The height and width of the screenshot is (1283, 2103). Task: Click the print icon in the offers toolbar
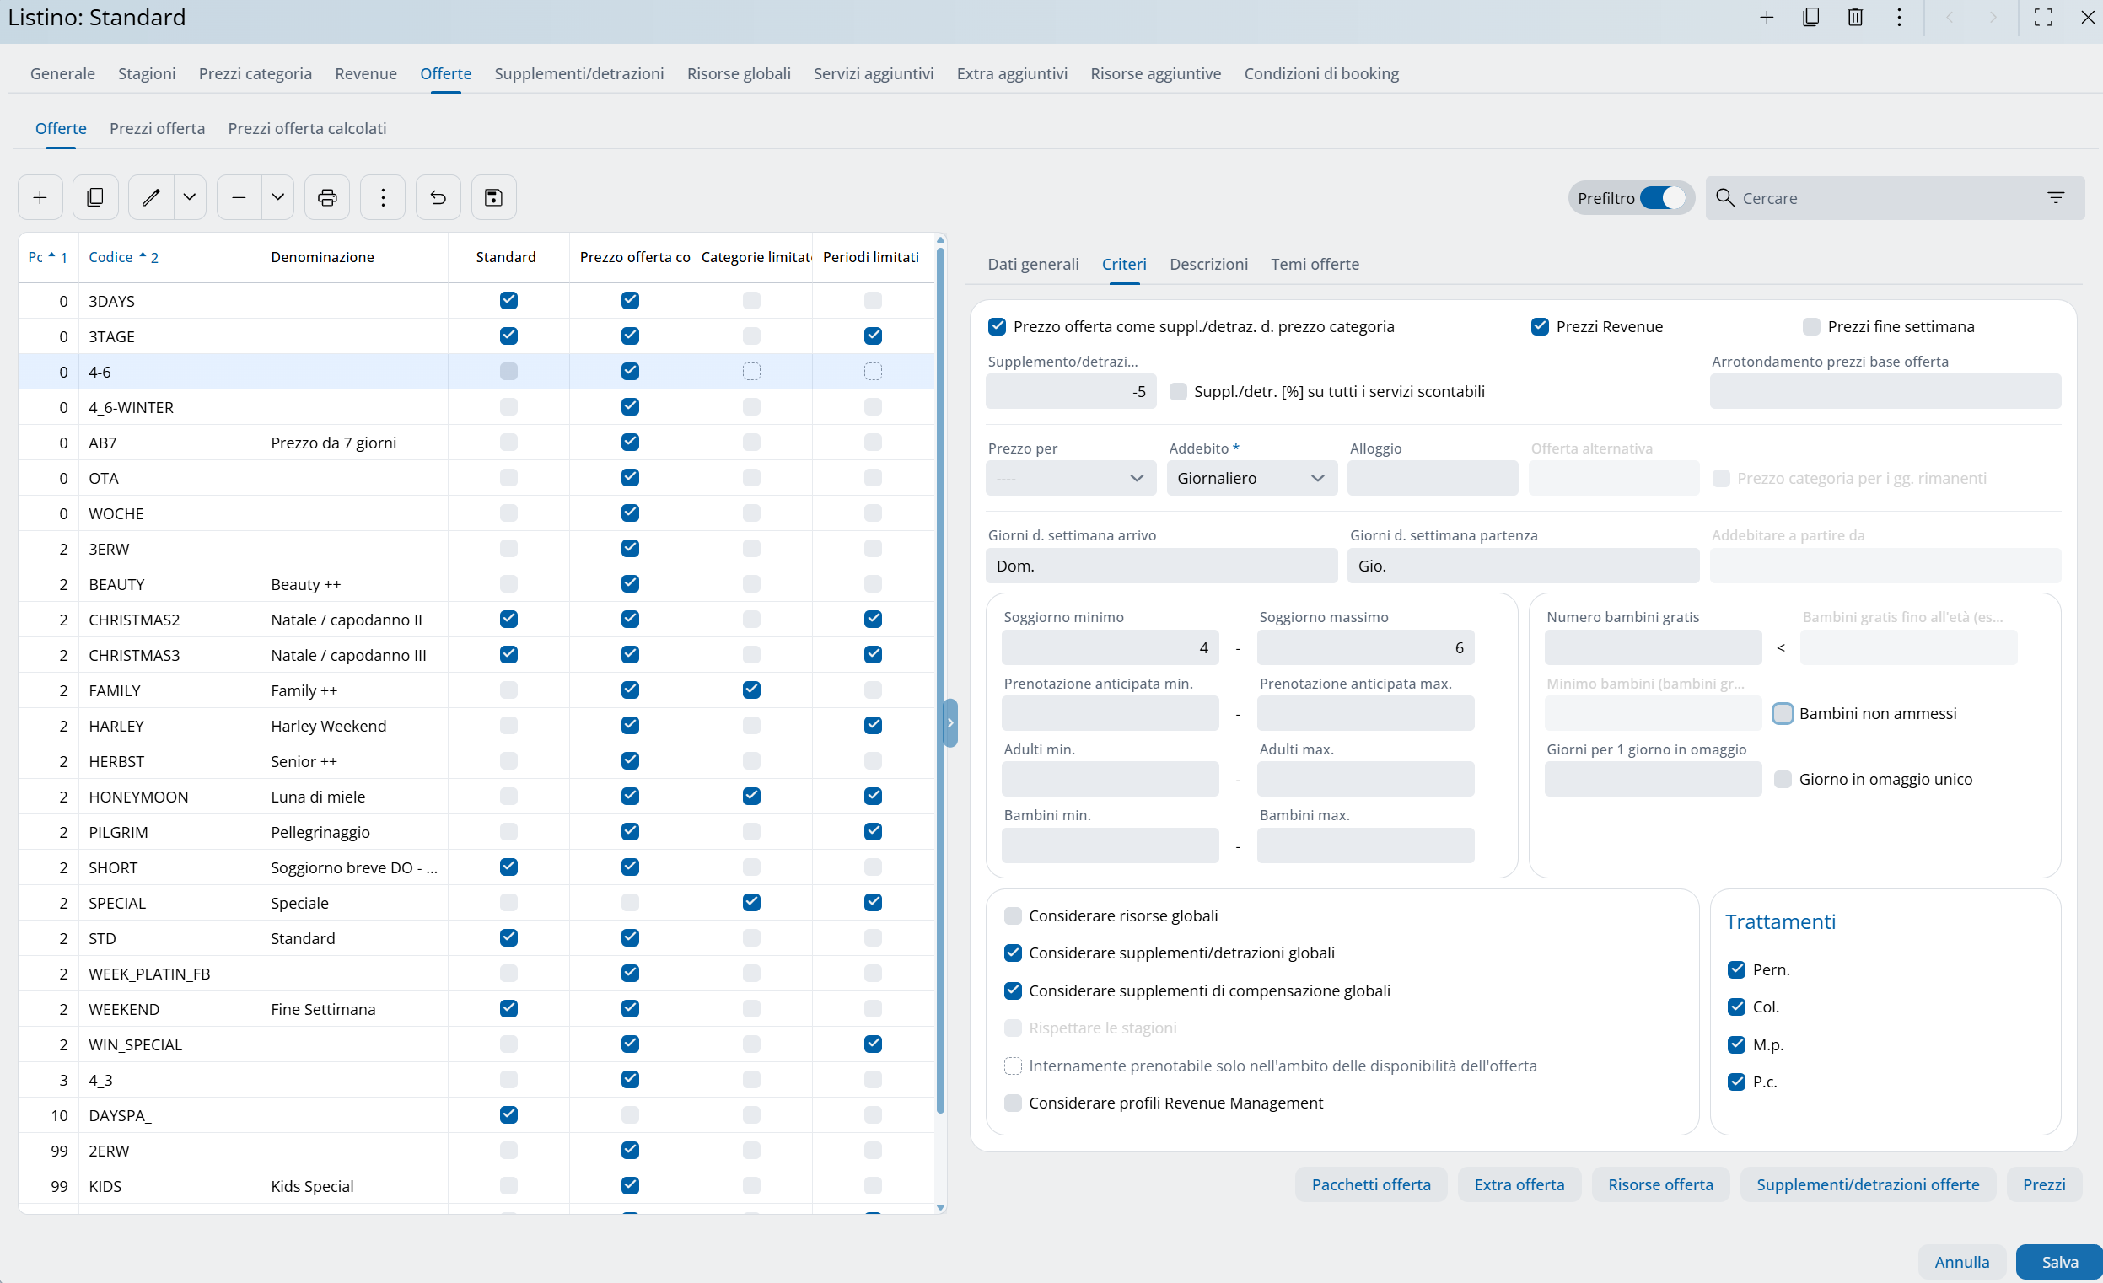pyautogui.click(x=327, y=198)
